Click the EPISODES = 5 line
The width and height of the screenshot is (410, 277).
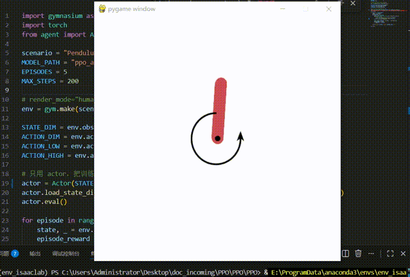click(x=44, y=72)
